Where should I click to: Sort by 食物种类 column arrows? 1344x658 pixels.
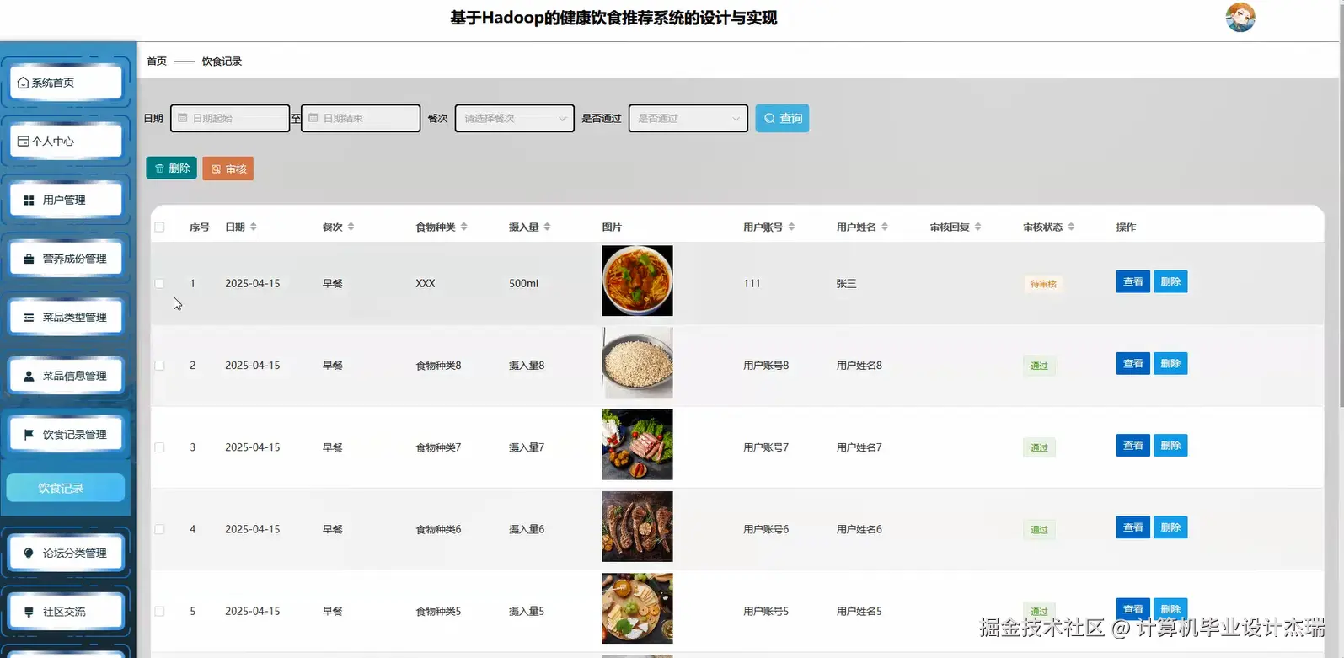click(x=464, y=227)
